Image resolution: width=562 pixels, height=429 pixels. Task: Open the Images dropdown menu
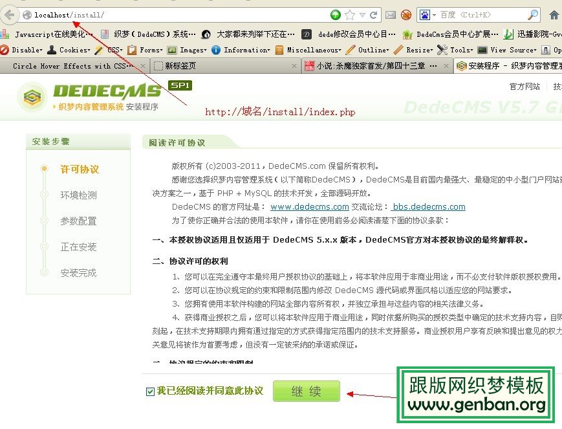188,50
